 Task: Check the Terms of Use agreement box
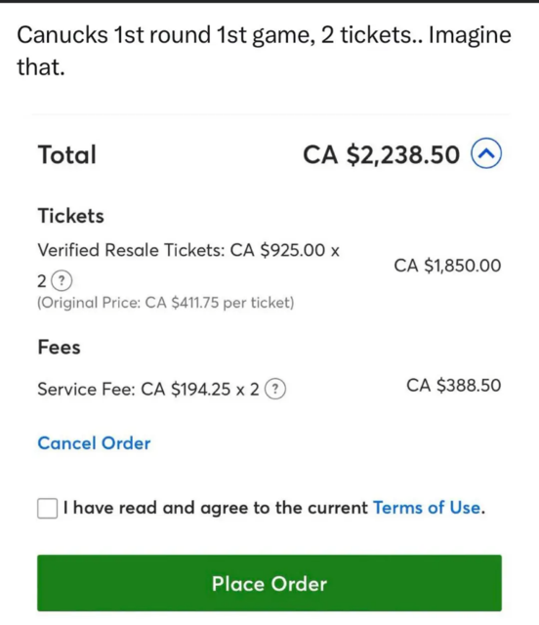click(48, 508)
